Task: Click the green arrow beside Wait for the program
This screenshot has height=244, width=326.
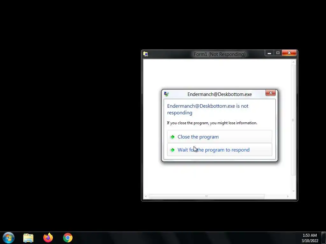Action: point(172,150)
